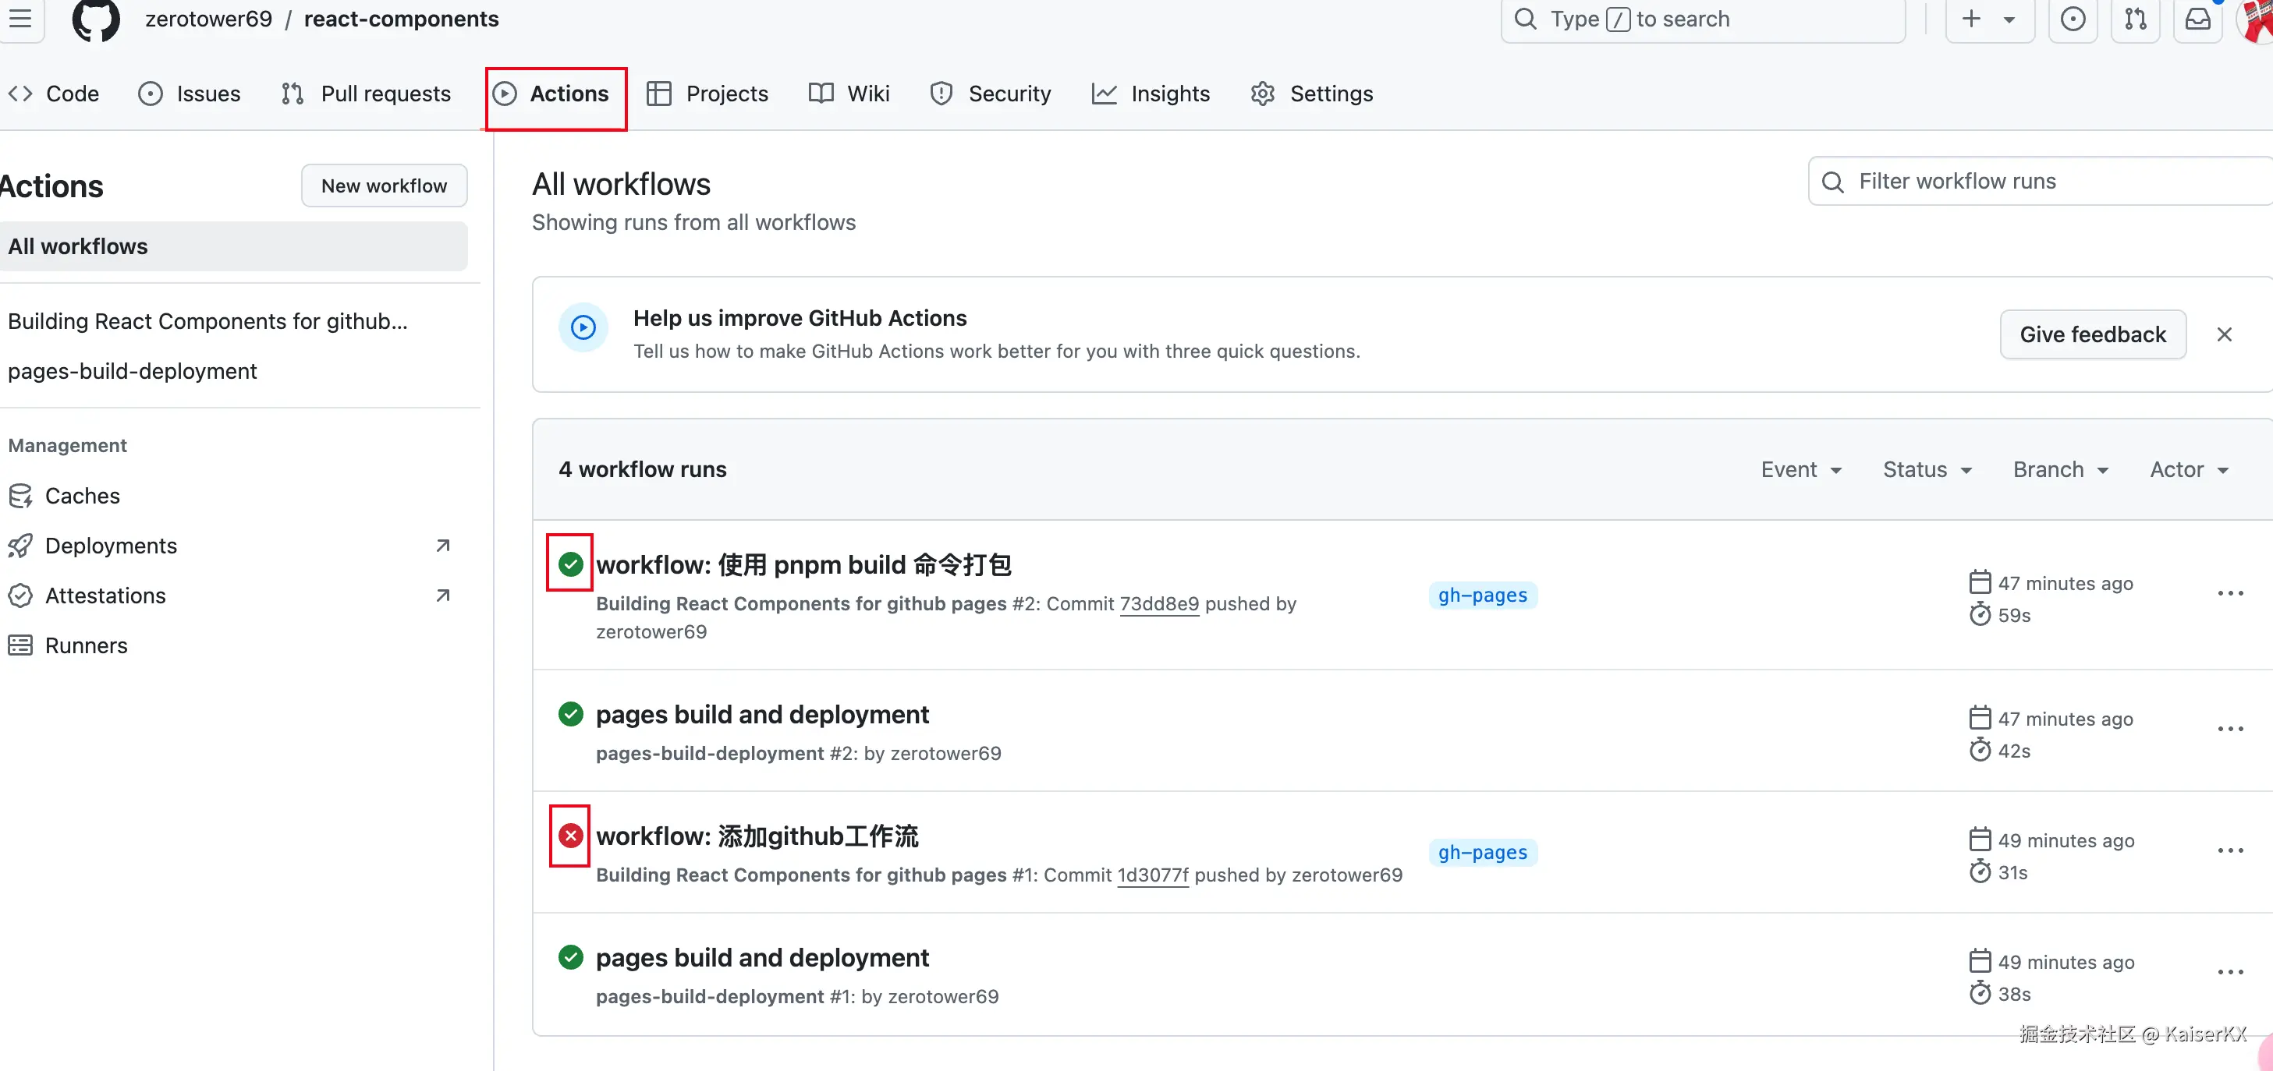
Task: Expand the Event filter dropdown
Action: 1801,469
